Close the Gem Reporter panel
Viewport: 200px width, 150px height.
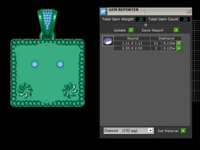[x=188, y=11]
